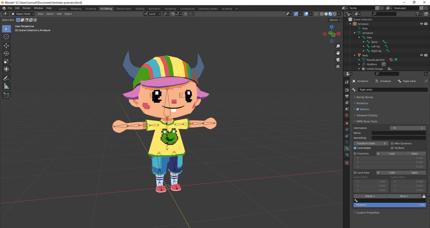
Task: Set selection mode to Extend icon
Action: tap(22, 20)
